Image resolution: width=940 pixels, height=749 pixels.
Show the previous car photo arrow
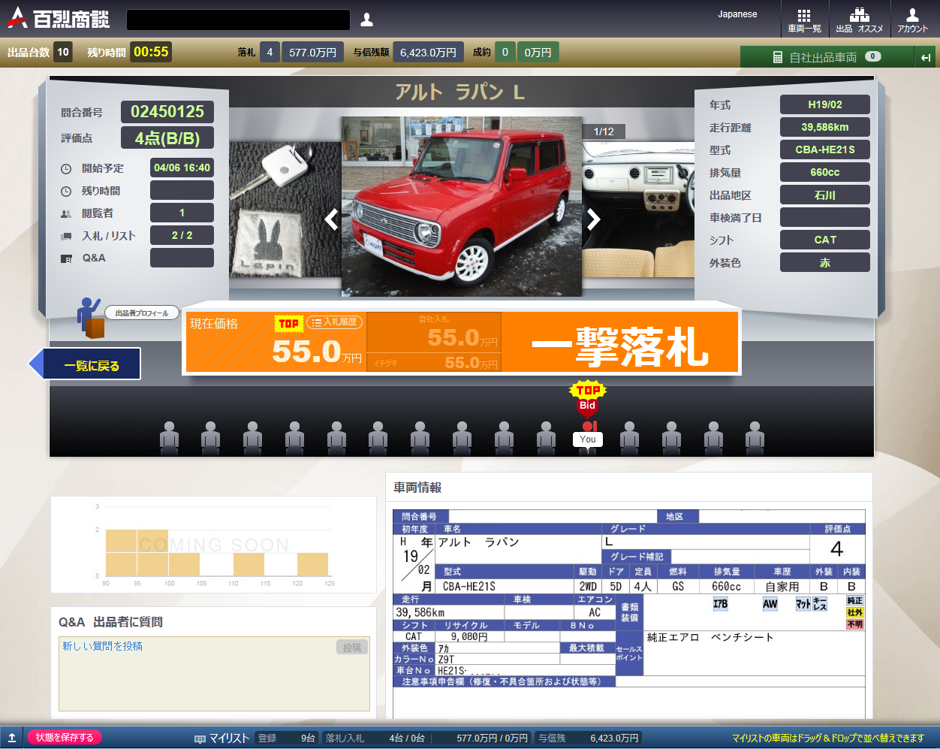click(x=331, y=219)
